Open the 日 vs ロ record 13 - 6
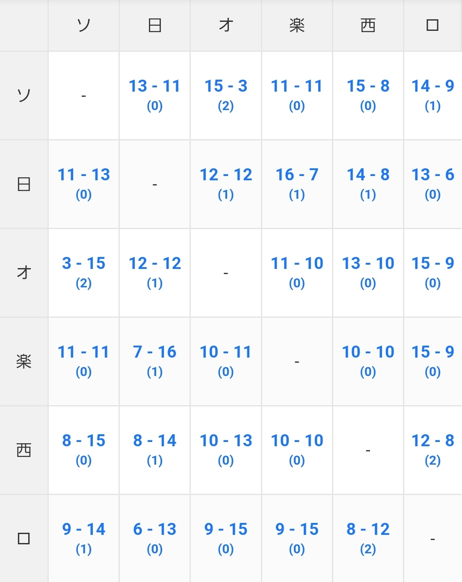Image resolution: width=462 pixels, height=582 pixels. pos(432,175)
